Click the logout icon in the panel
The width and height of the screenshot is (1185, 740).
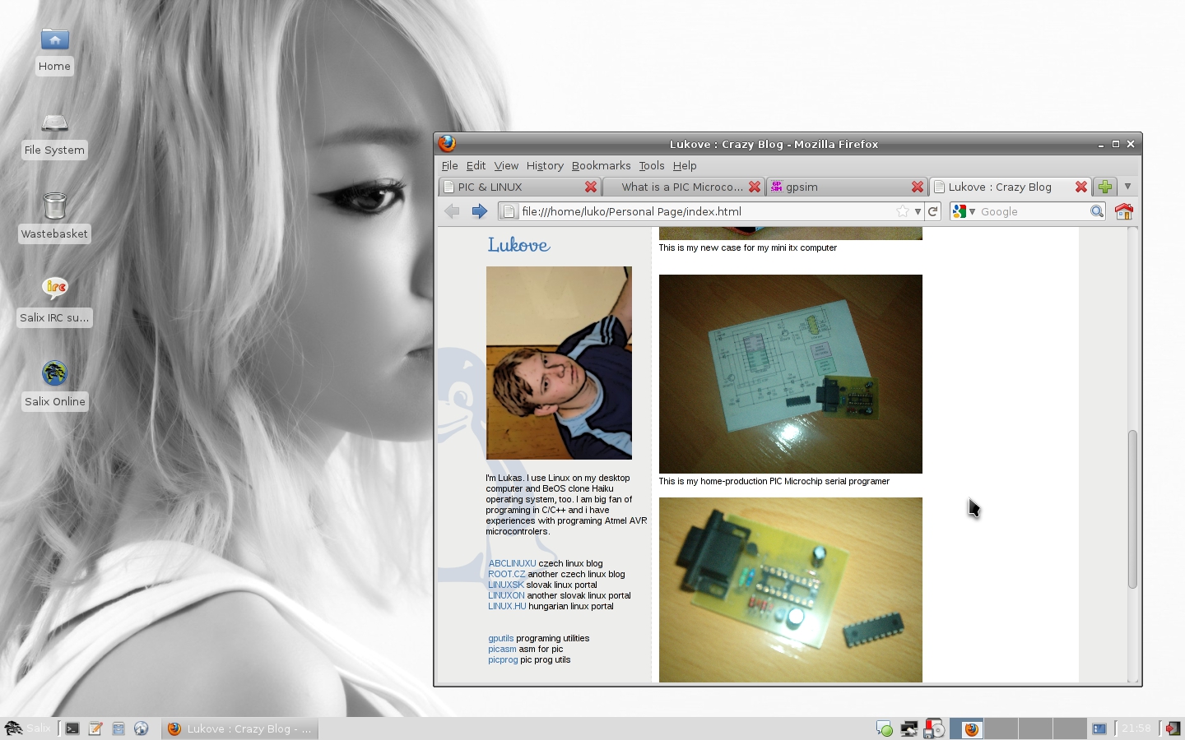1172,728
